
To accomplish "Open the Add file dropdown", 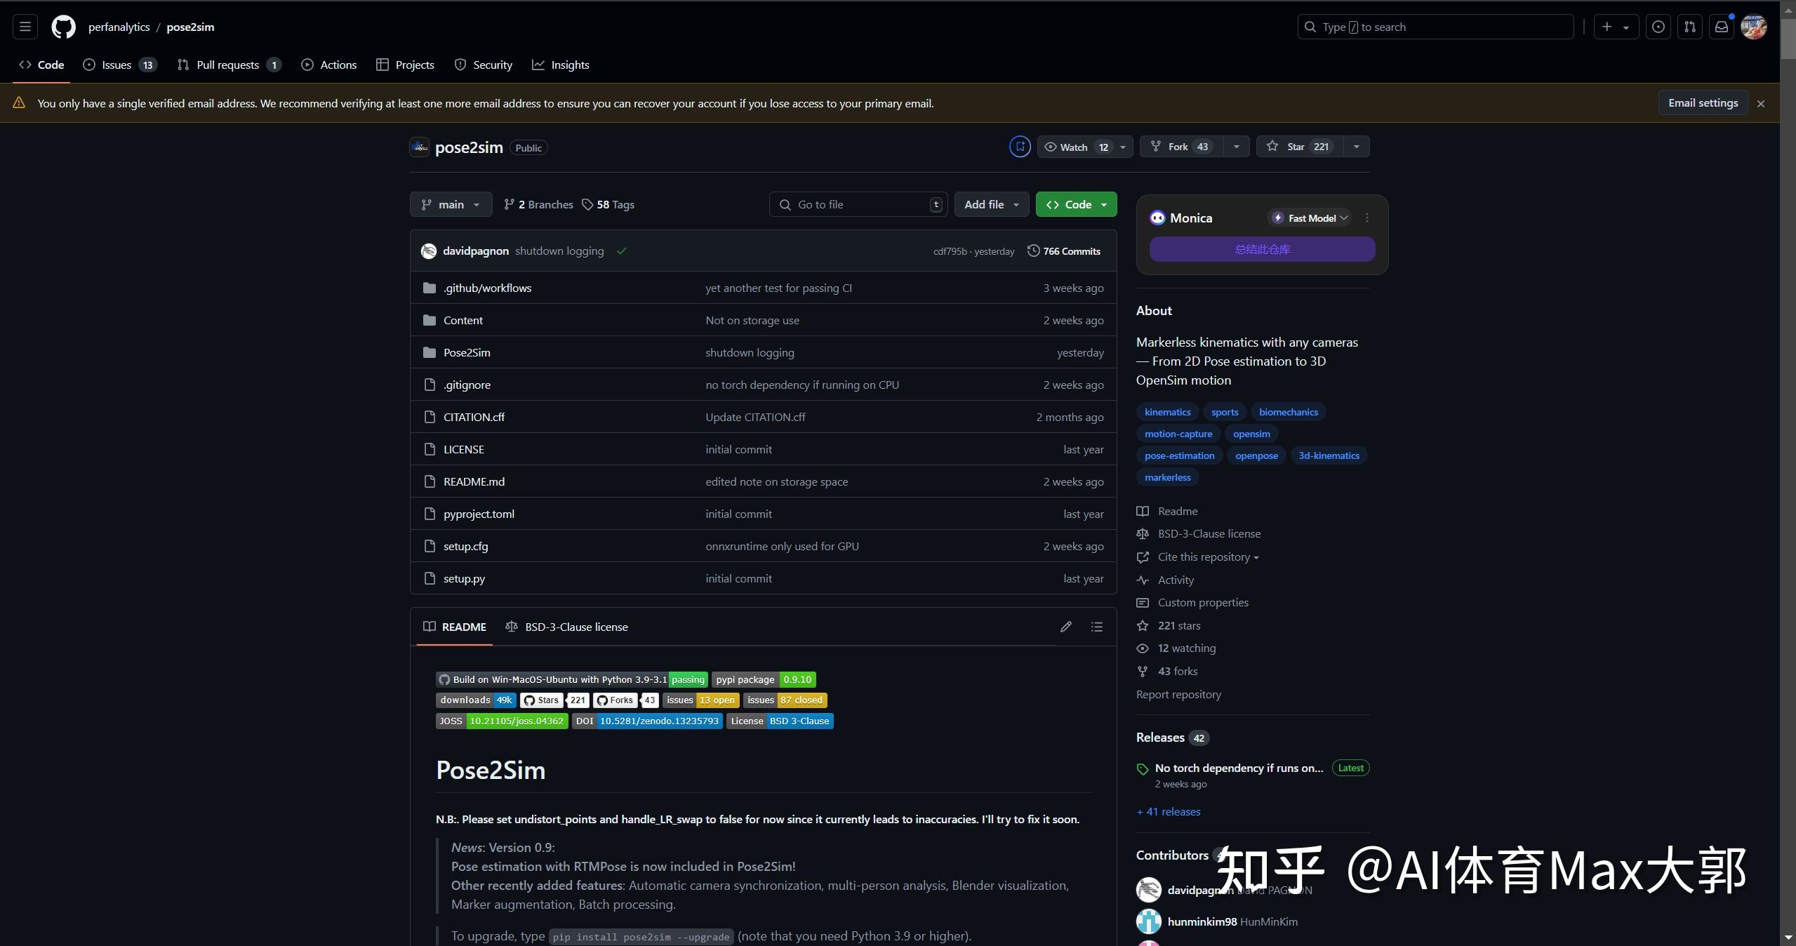I will [x=990, y=204].
